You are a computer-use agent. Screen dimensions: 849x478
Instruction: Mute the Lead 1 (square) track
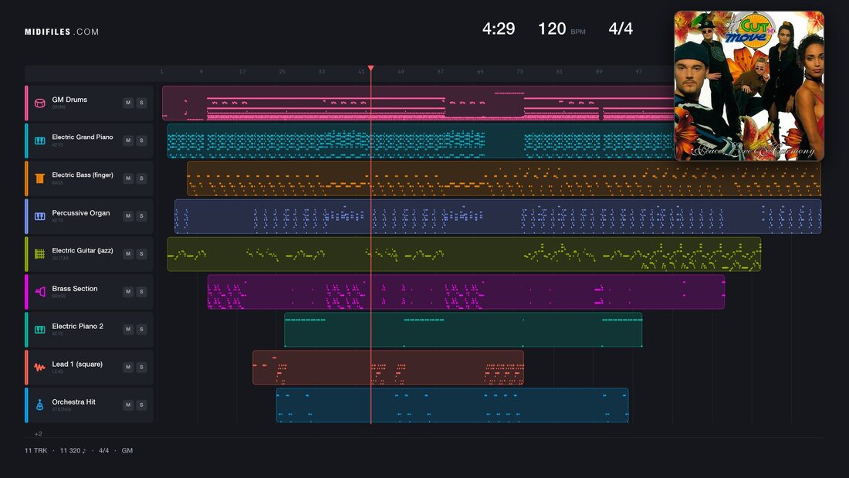pos(128,367)
